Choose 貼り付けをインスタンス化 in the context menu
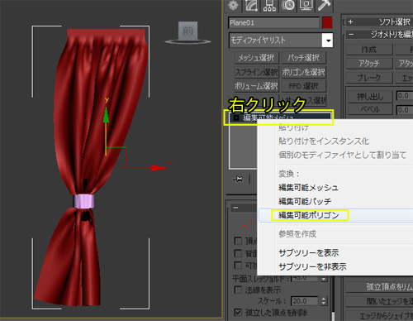The image size is (413, 321). coord(324,141)
